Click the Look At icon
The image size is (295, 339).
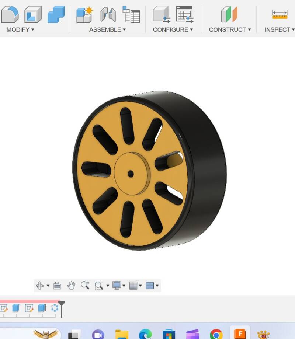pyautogui.click(x=57, y=285)
